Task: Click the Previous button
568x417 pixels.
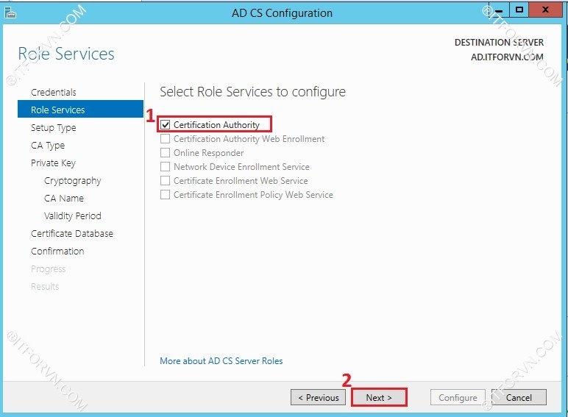Action: [x=319, y=397]
